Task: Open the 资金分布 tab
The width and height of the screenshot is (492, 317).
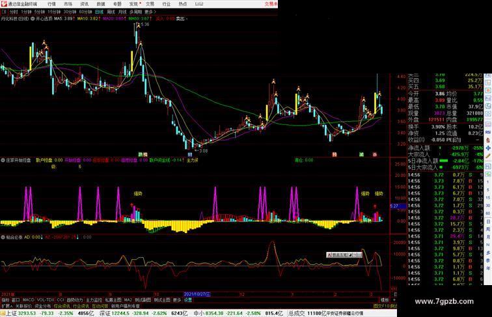Action: [43, 306]
